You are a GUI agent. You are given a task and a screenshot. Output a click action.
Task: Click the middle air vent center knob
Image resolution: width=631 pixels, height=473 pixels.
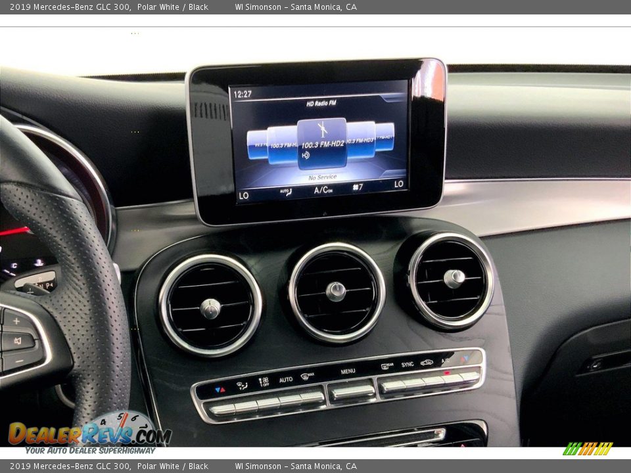(336, 292)
